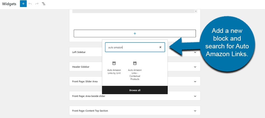Select Auto Amazon Links by Unit block

[x=114, y=68]
